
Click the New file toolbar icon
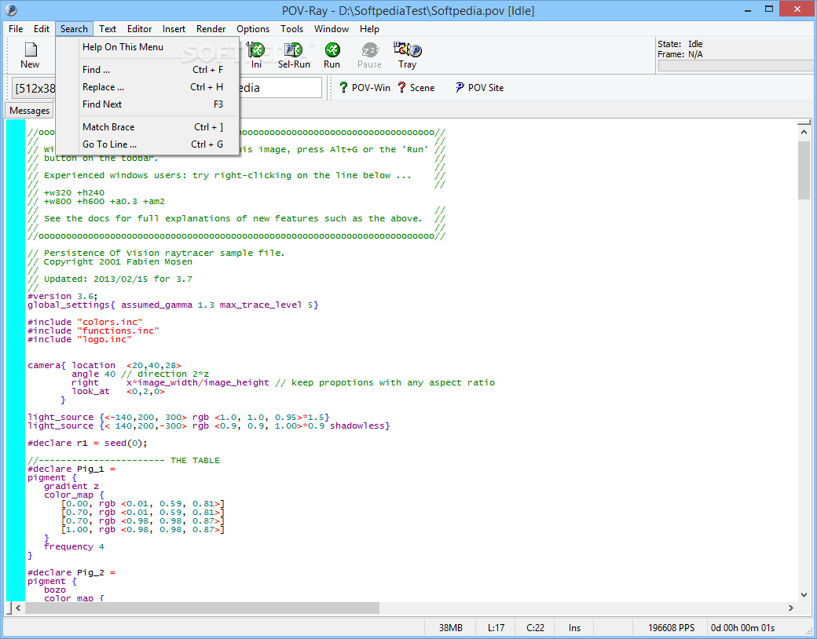click(30, 55)
